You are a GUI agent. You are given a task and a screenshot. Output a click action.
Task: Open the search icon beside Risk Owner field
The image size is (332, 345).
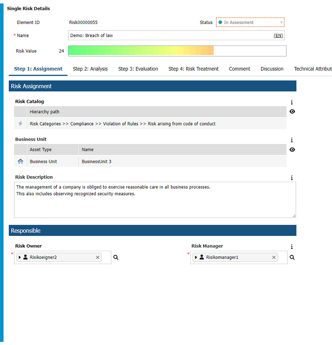click(x=116, y=257)
